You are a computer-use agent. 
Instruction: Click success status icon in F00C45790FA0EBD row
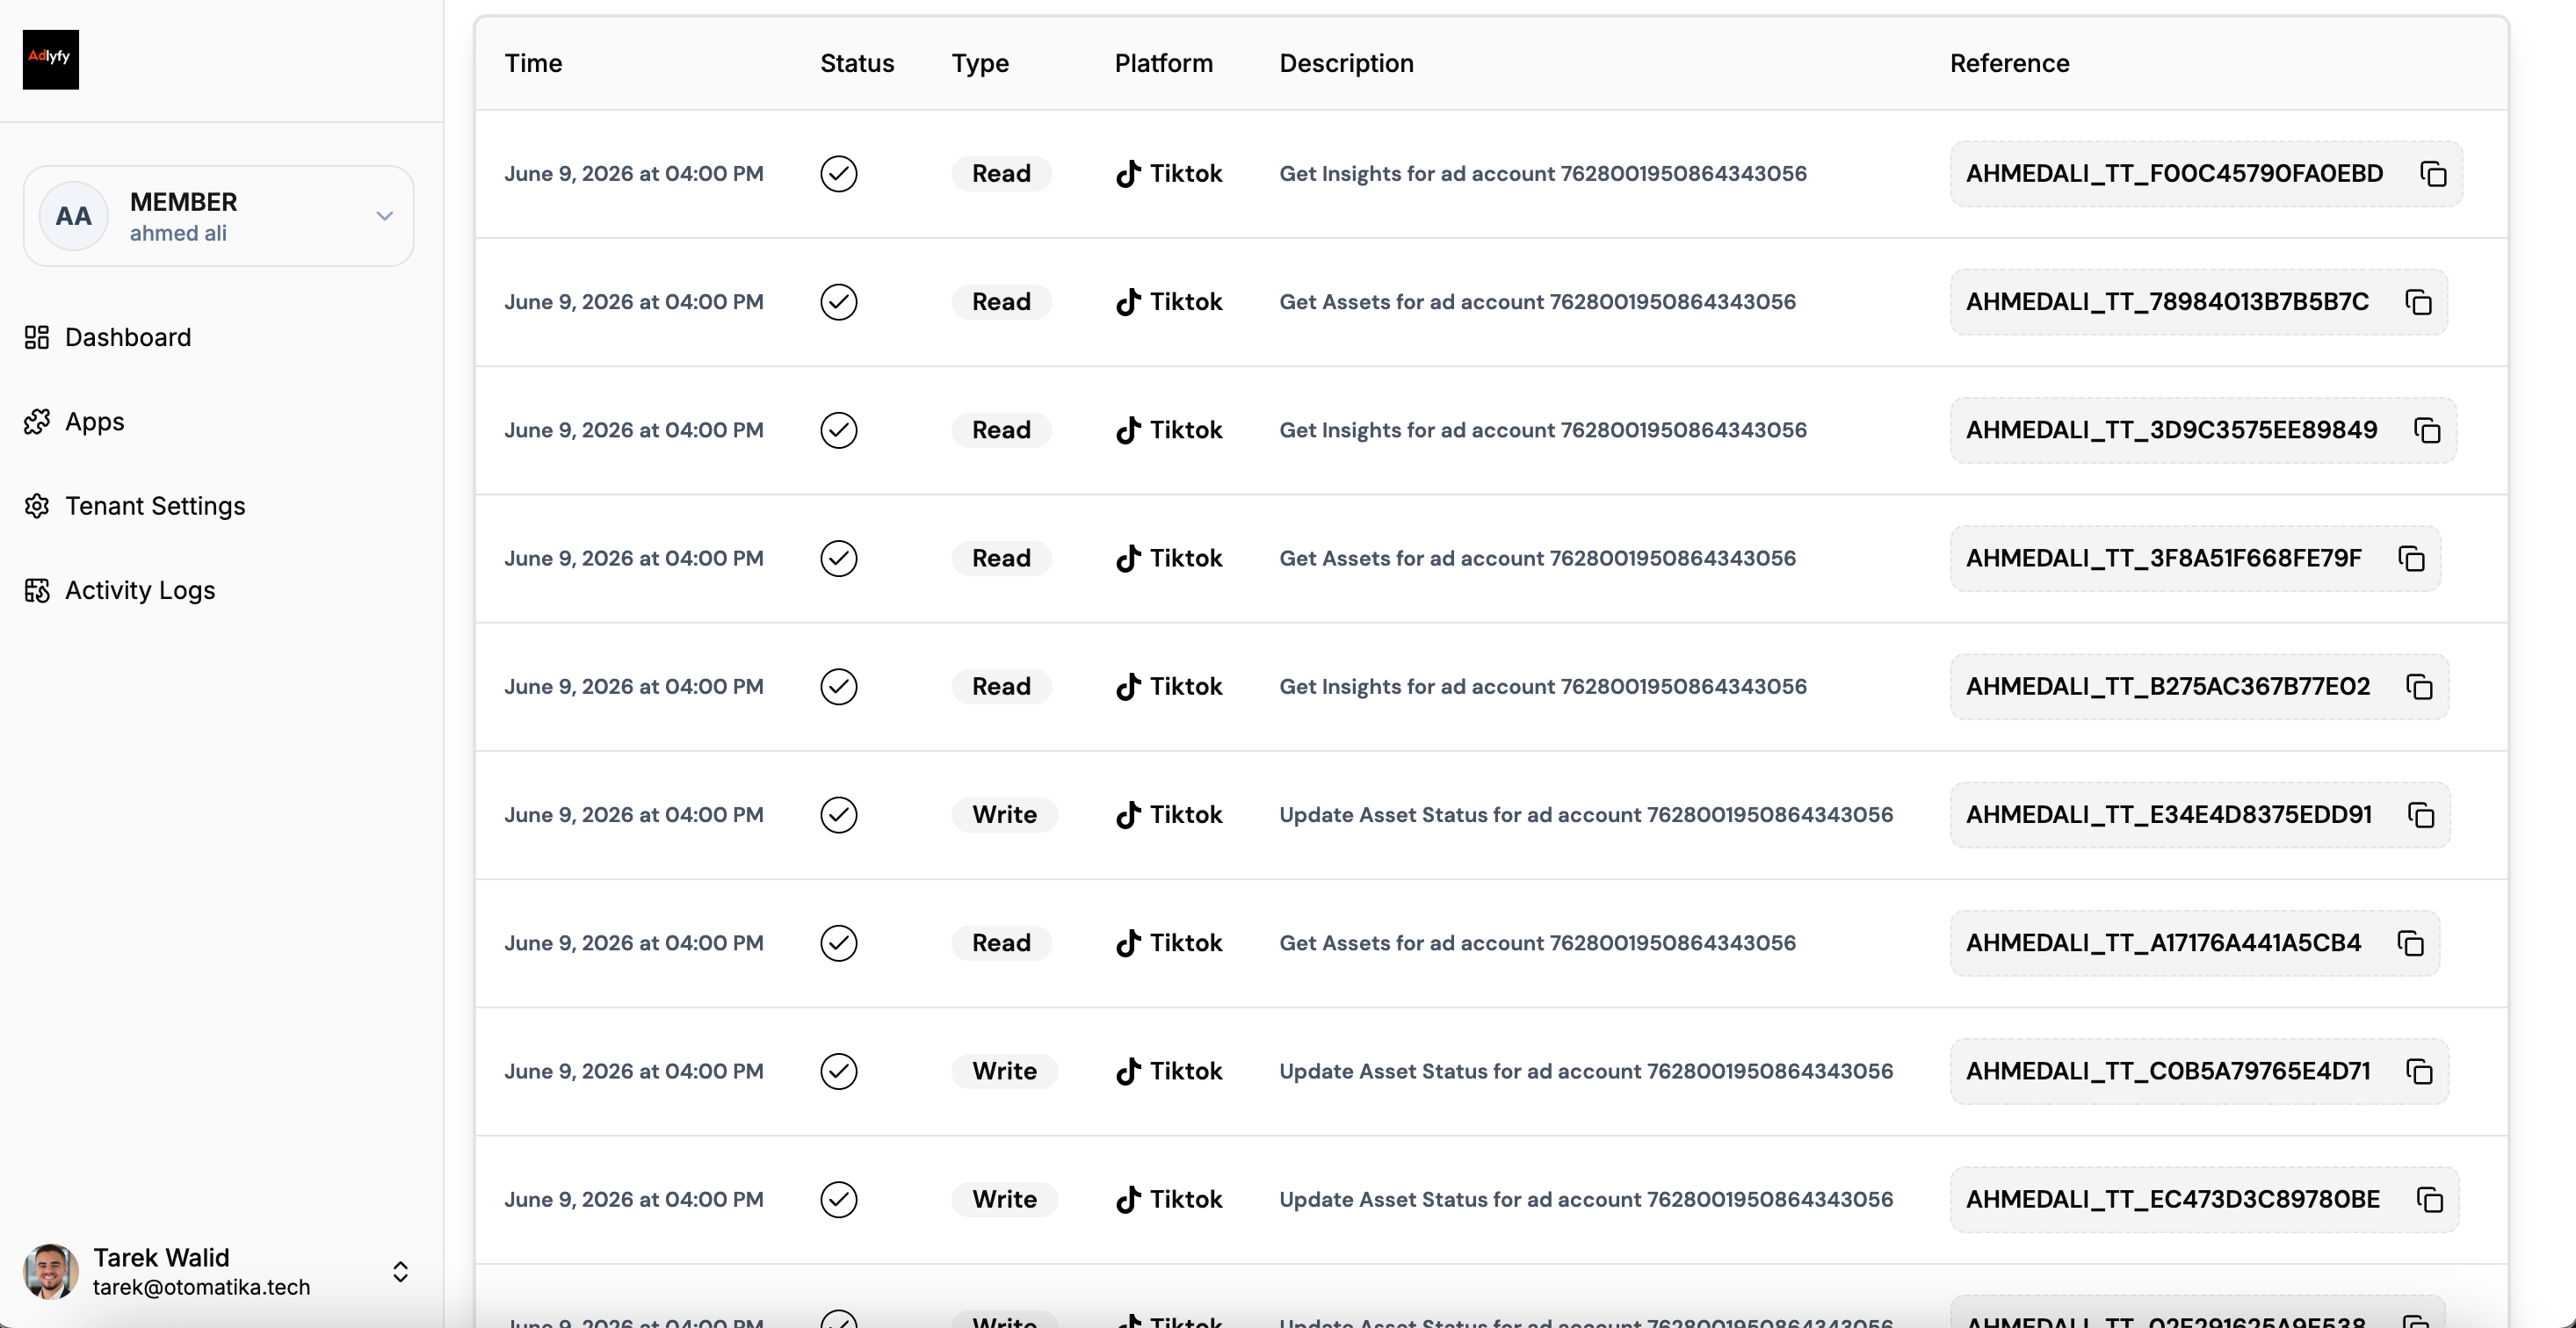(839, 174)
